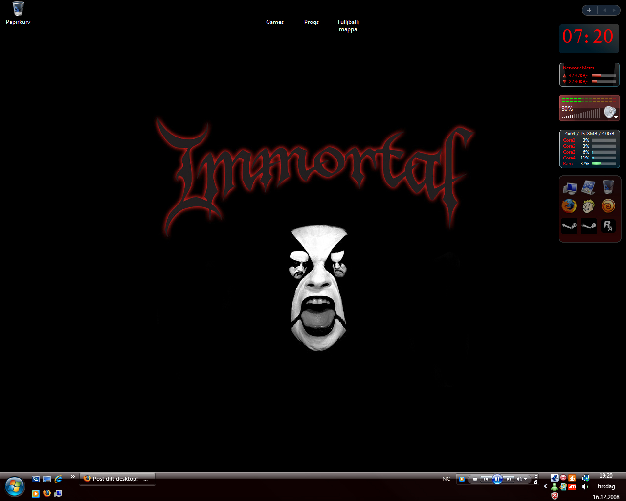Skip to next track in media toolbar
This screenshot has width=626, height=501.
[x=509, y=479]
